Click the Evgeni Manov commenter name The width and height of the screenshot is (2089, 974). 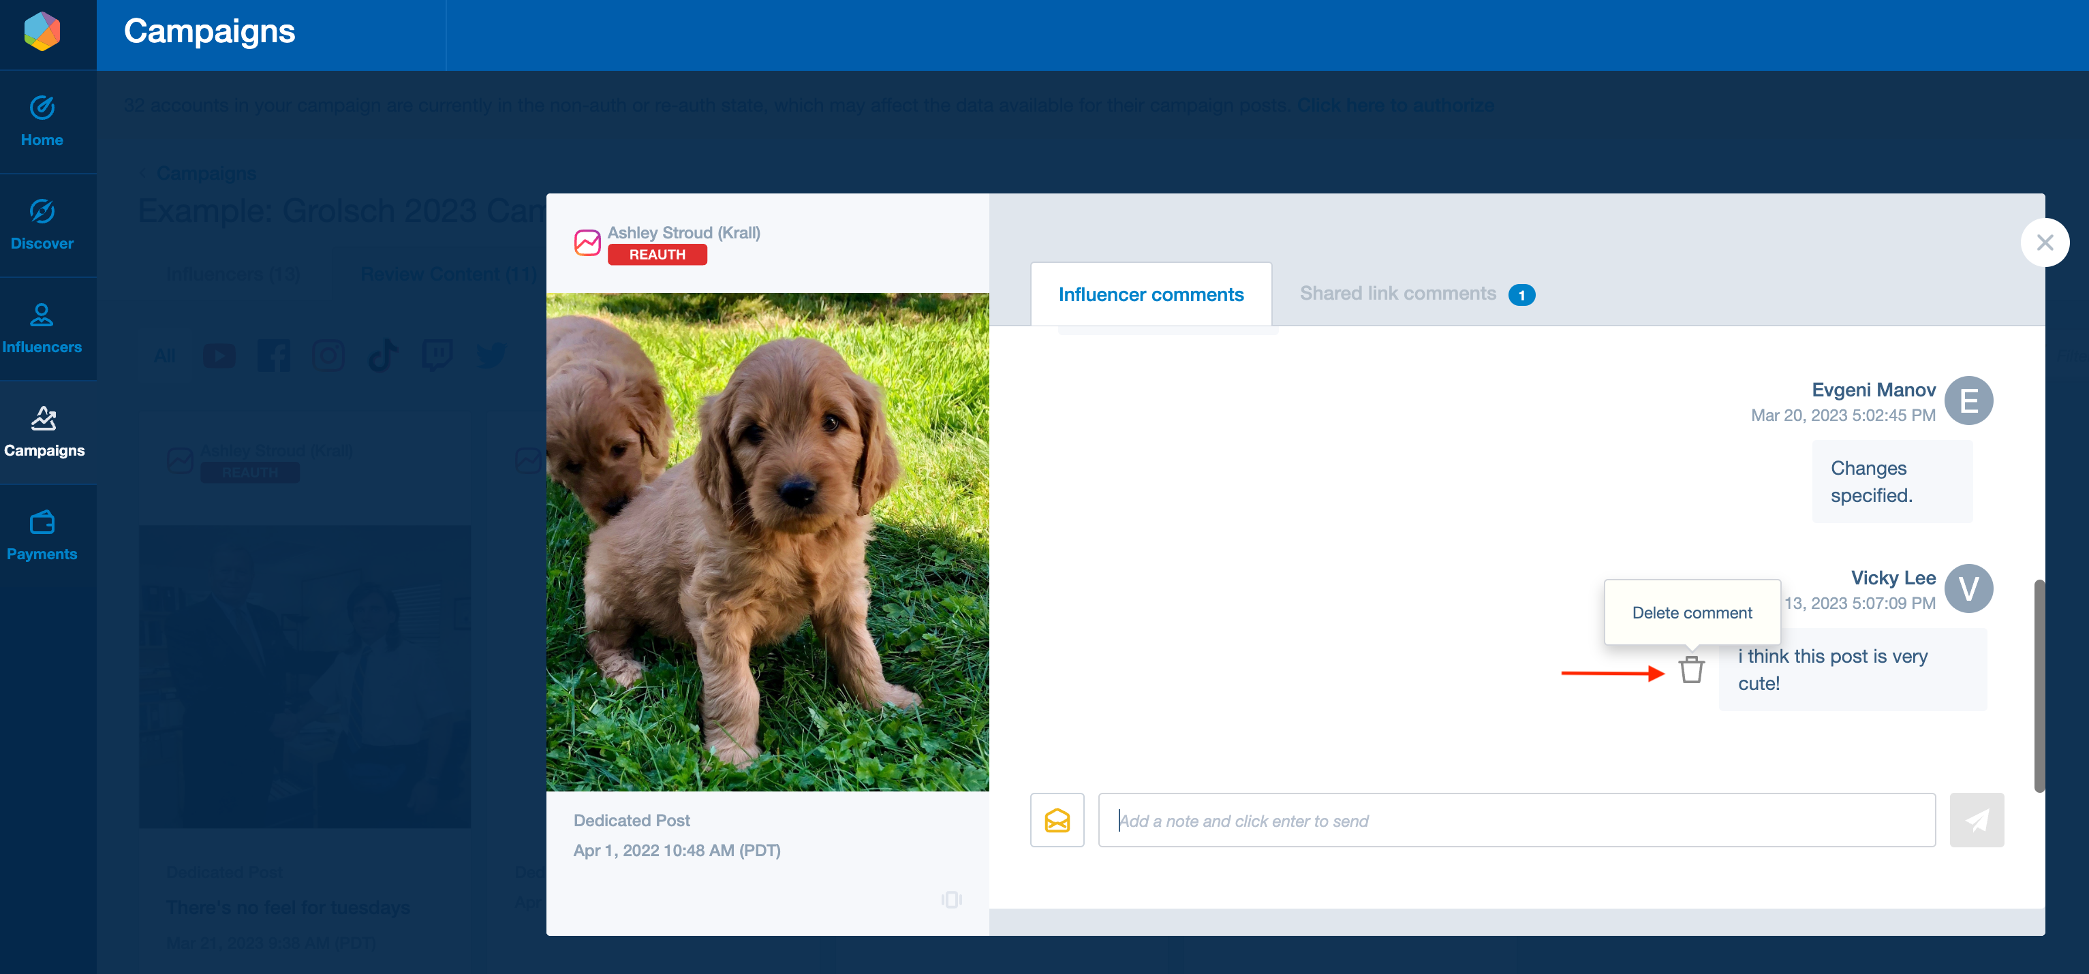tap(1873, 390)
